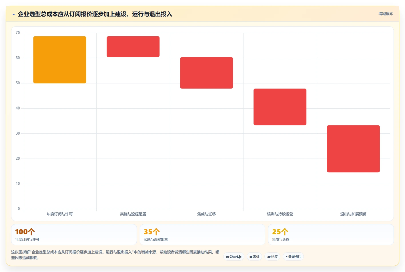Select the 进度 chip

pos(272,257)
